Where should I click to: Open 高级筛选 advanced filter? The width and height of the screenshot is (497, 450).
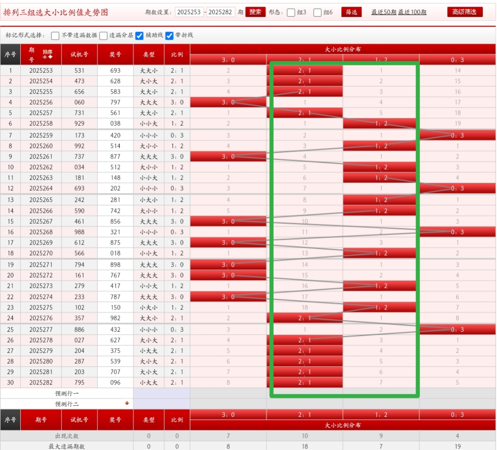[464, 12]
